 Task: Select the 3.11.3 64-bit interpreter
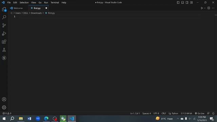click(x=186, y=114)
